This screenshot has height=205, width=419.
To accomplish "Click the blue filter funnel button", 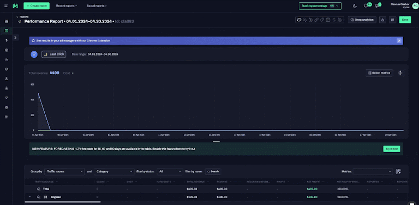I will [x=34, y=54].
